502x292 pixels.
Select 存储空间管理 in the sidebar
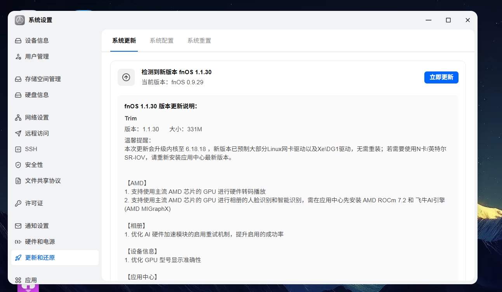tap(55, 79)
